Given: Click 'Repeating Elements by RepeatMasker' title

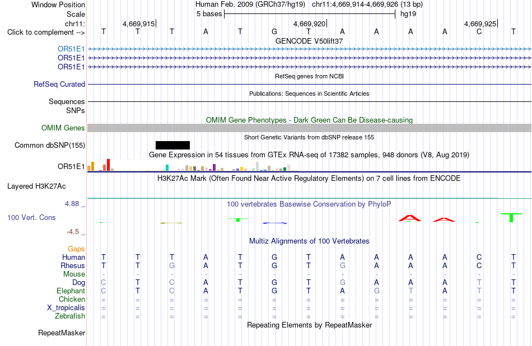Looking at the screenshot, I should click(310, 325).
